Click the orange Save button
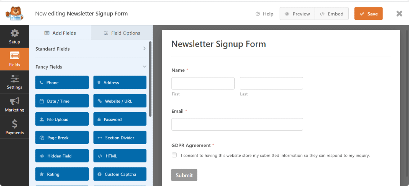This screenshot has height=186, width=409. pyautogui.click(x=368, y=14)
